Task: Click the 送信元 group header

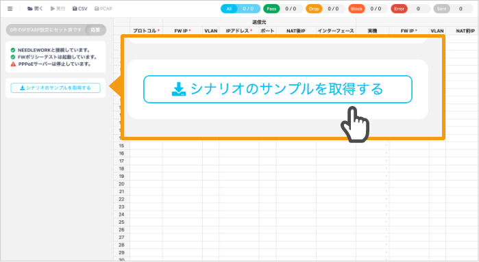Action: click(x=259, y=23)
